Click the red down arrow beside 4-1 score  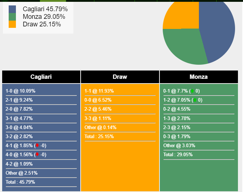click(x=37, y=145)
